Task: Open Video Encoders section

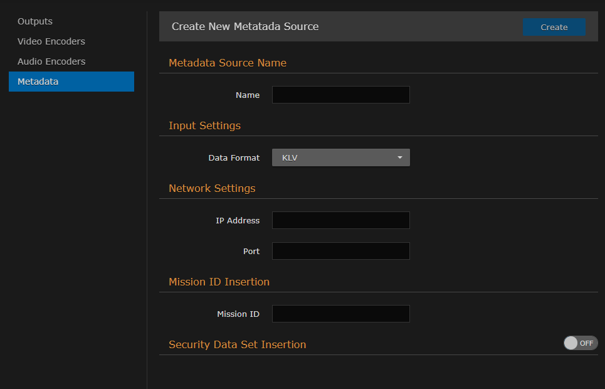Action: tap(51, 41)
